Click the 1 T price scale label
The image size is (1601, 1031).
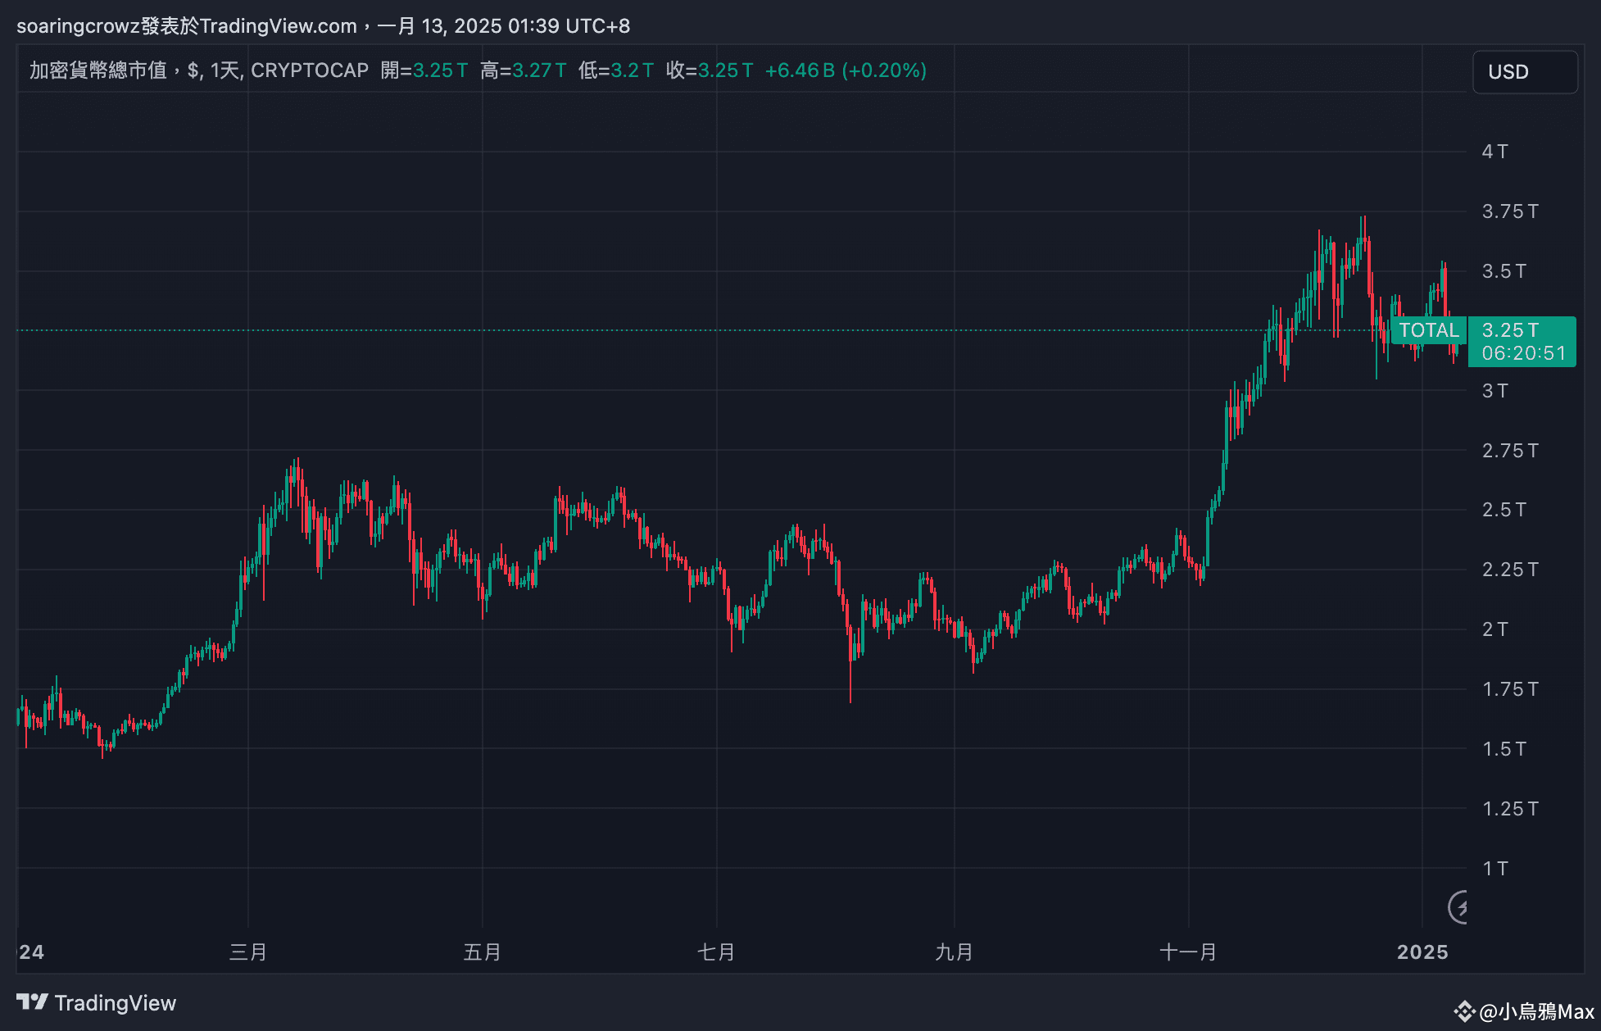1494,869
